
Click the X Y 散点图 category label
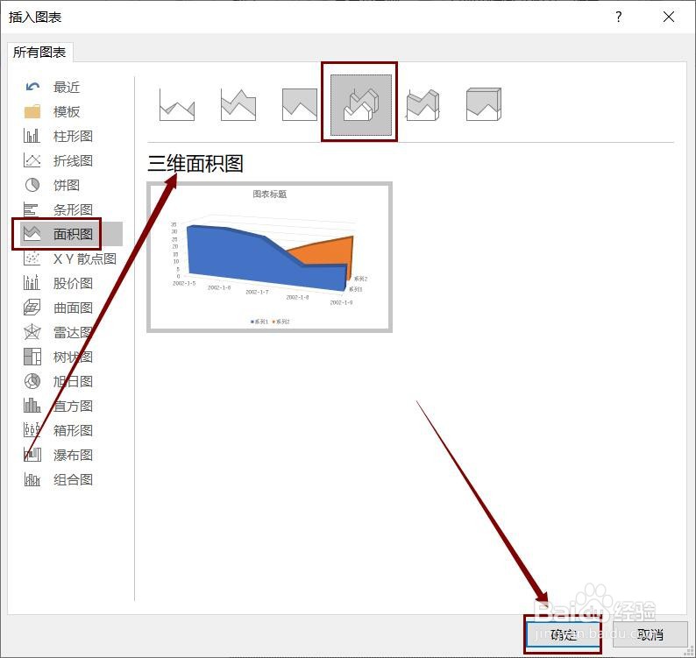point(85,258)
